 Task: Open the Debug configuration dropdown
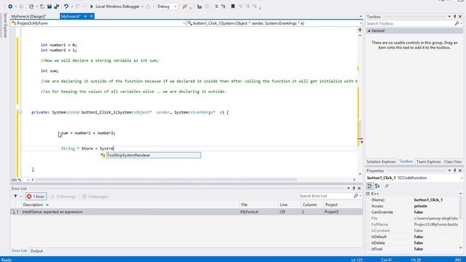167,7
